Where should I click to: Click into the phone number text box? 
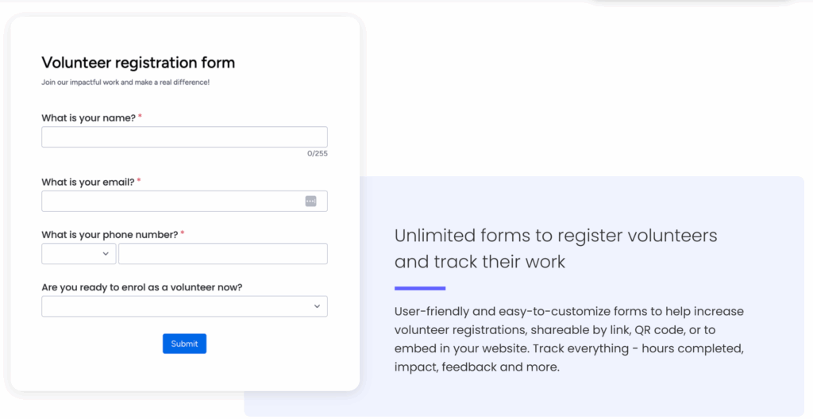223,254
